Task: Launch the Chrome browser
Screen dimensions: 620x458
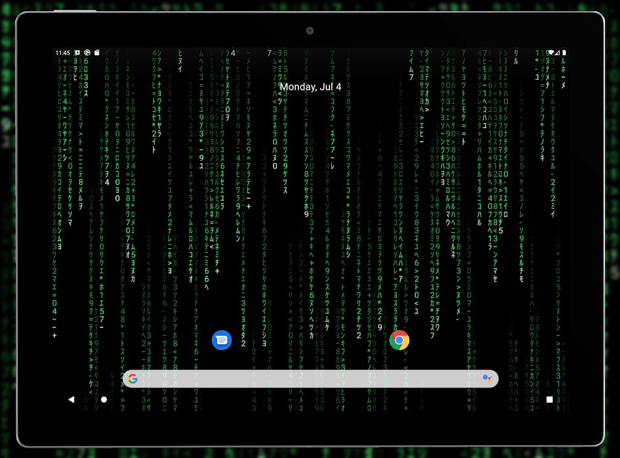Action: 399,340
